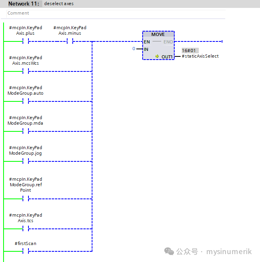Click the OUT1 pin of MOVE block
260x262 pixels.
point(167,57)
